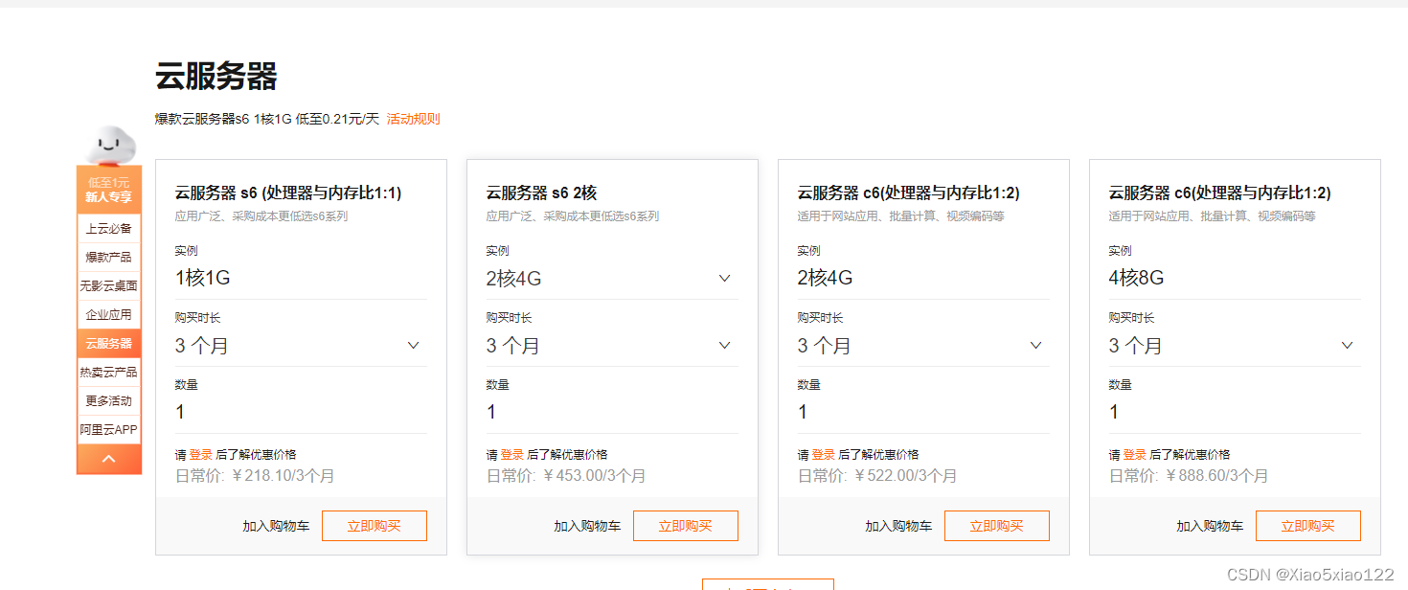This screenshot has width=1408, height=590.
Task: Open 更多活动 in the sidebar
Action: coord(109,400)
